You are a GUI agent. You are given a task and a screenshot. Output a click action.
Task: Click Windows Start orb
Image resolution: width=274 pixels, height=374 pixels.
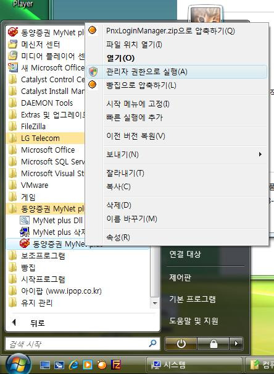point(18,365)
